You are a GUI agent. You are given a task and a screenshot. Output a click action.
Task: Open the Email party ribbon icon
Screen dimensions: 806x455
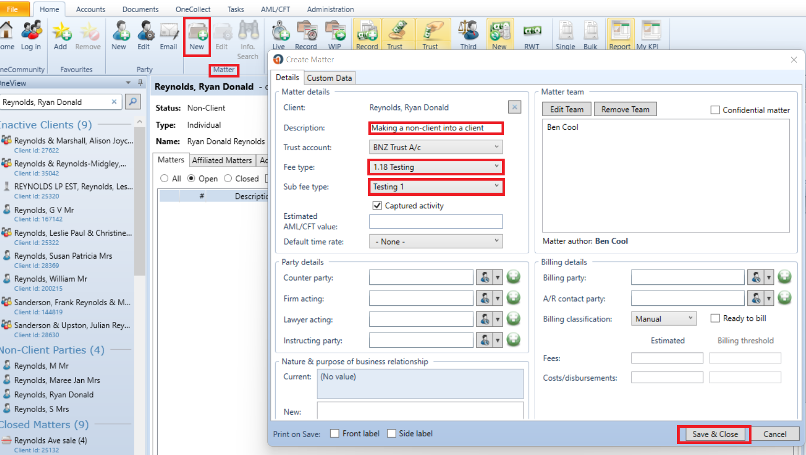click(169, 36)
